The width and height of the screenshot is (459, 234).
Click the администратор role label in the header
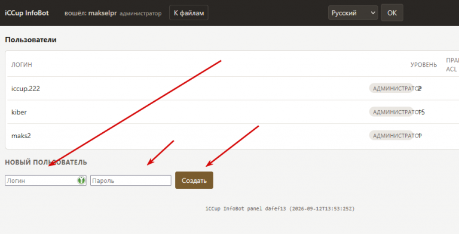pyautogui.click(x=140, y=14)
